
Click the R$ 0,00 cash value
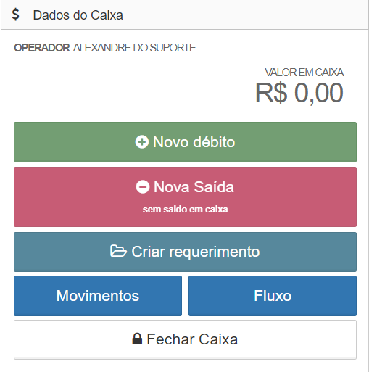coord(299,93)
